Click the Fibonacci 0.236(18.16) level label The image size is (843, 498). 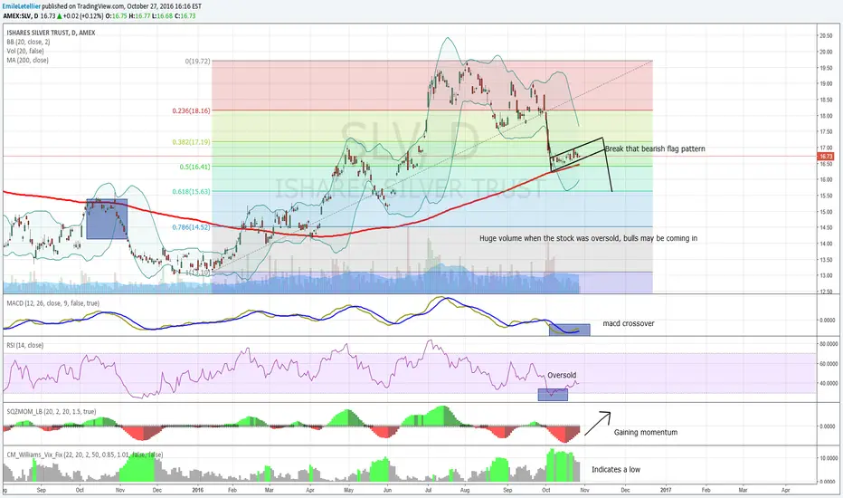191,110
